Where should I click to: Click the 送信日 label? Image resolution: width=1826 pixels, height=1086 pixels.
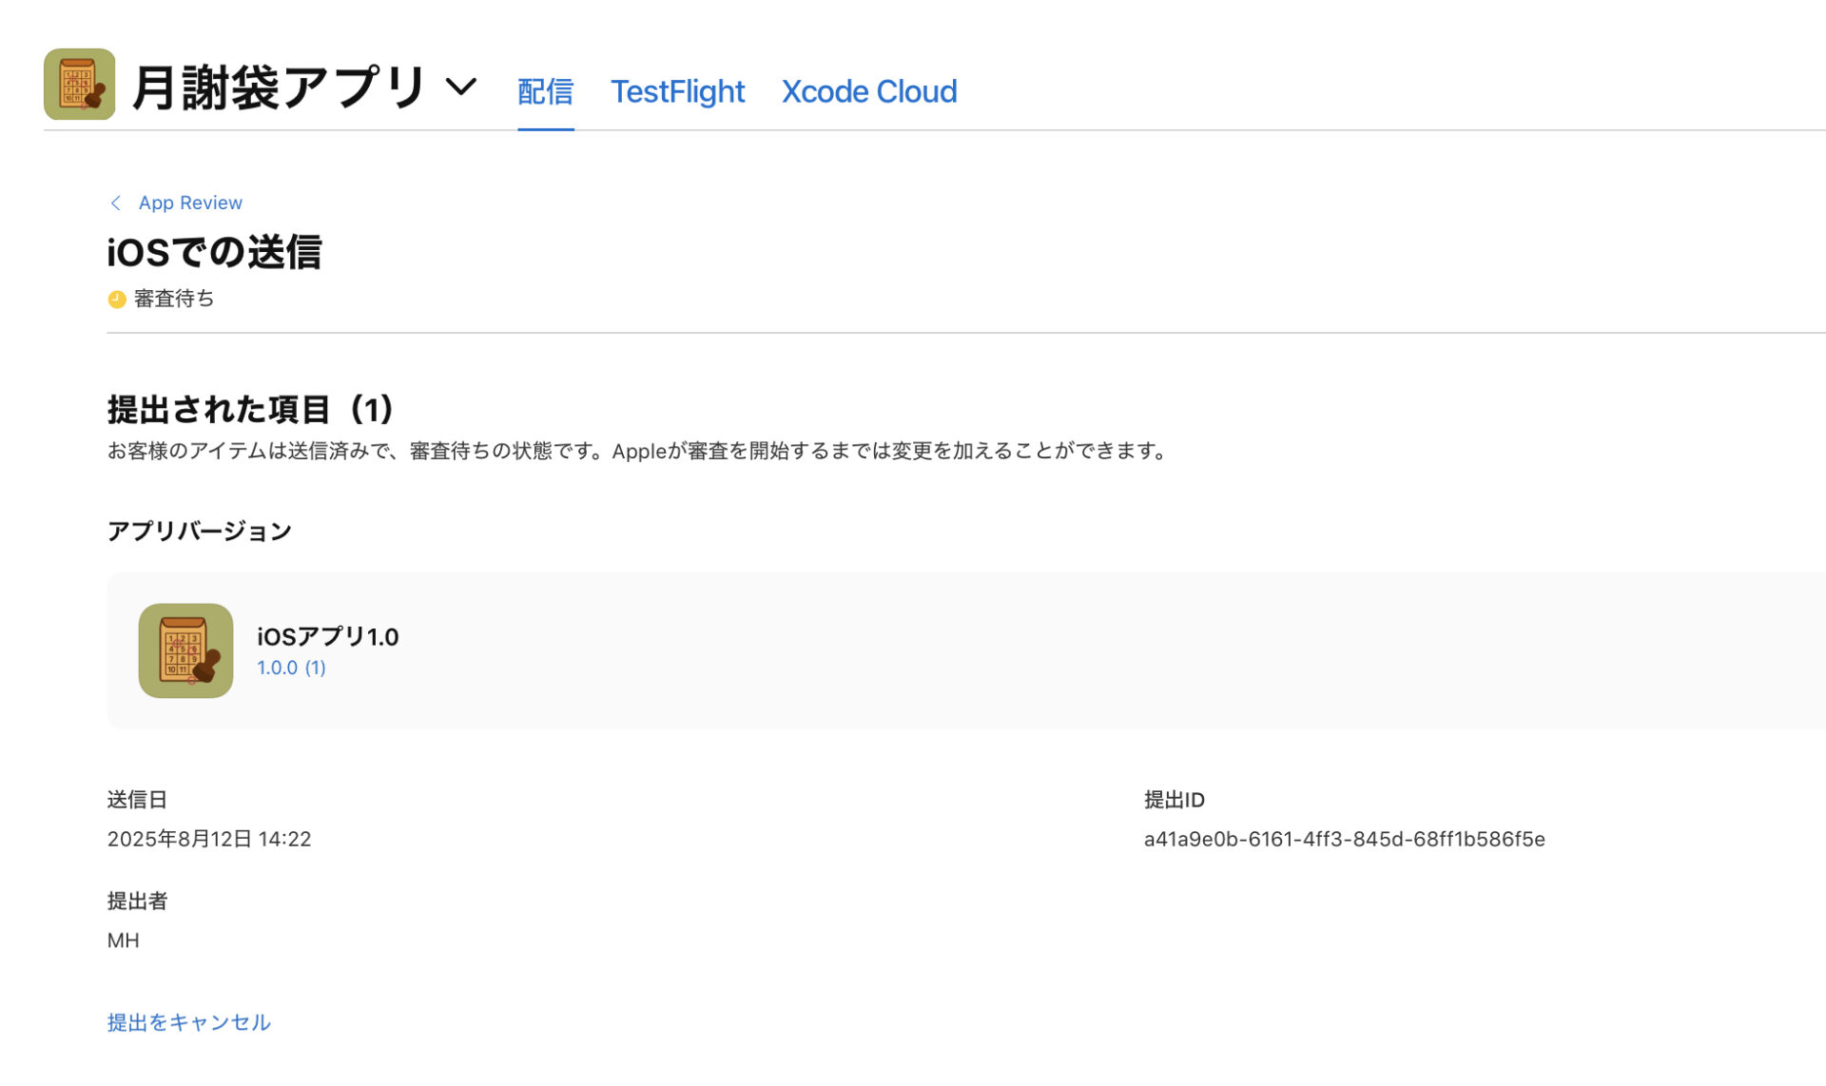coord(137,800)
